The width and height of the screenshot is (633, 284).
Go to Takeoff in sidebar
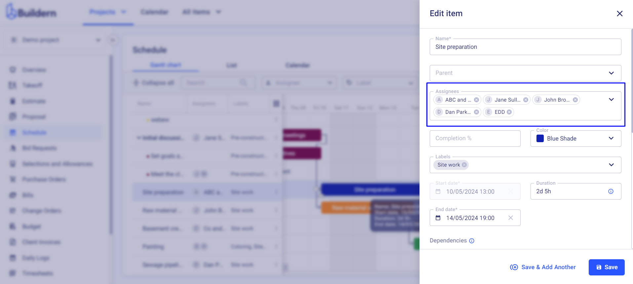point(32,85)
